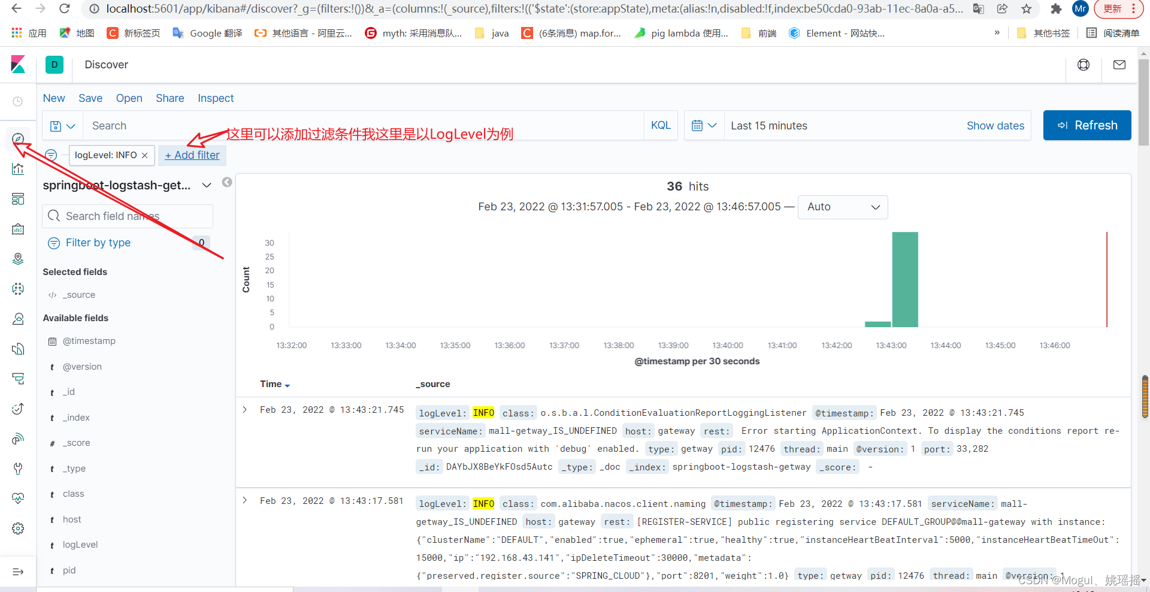This screenshot has width=1150, height=592.
Task: Select the pid field
Action: tap(69, 570)
